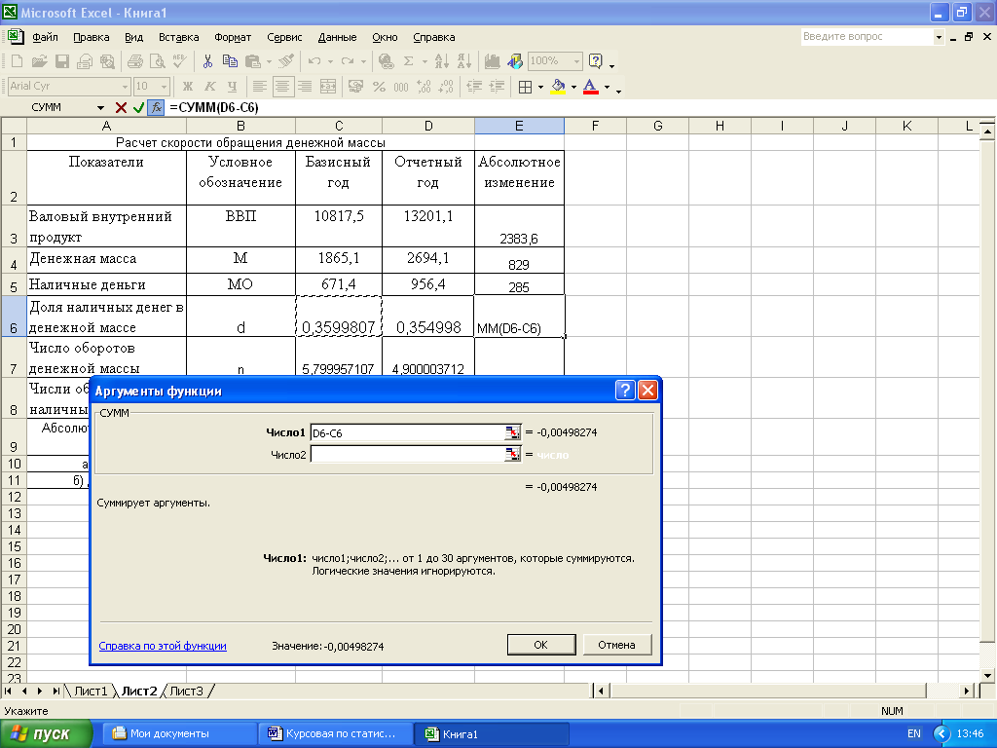The height and width of the screenshot is (748, 997).
Task: Open the font size dropdown
Action: (164, 87)
